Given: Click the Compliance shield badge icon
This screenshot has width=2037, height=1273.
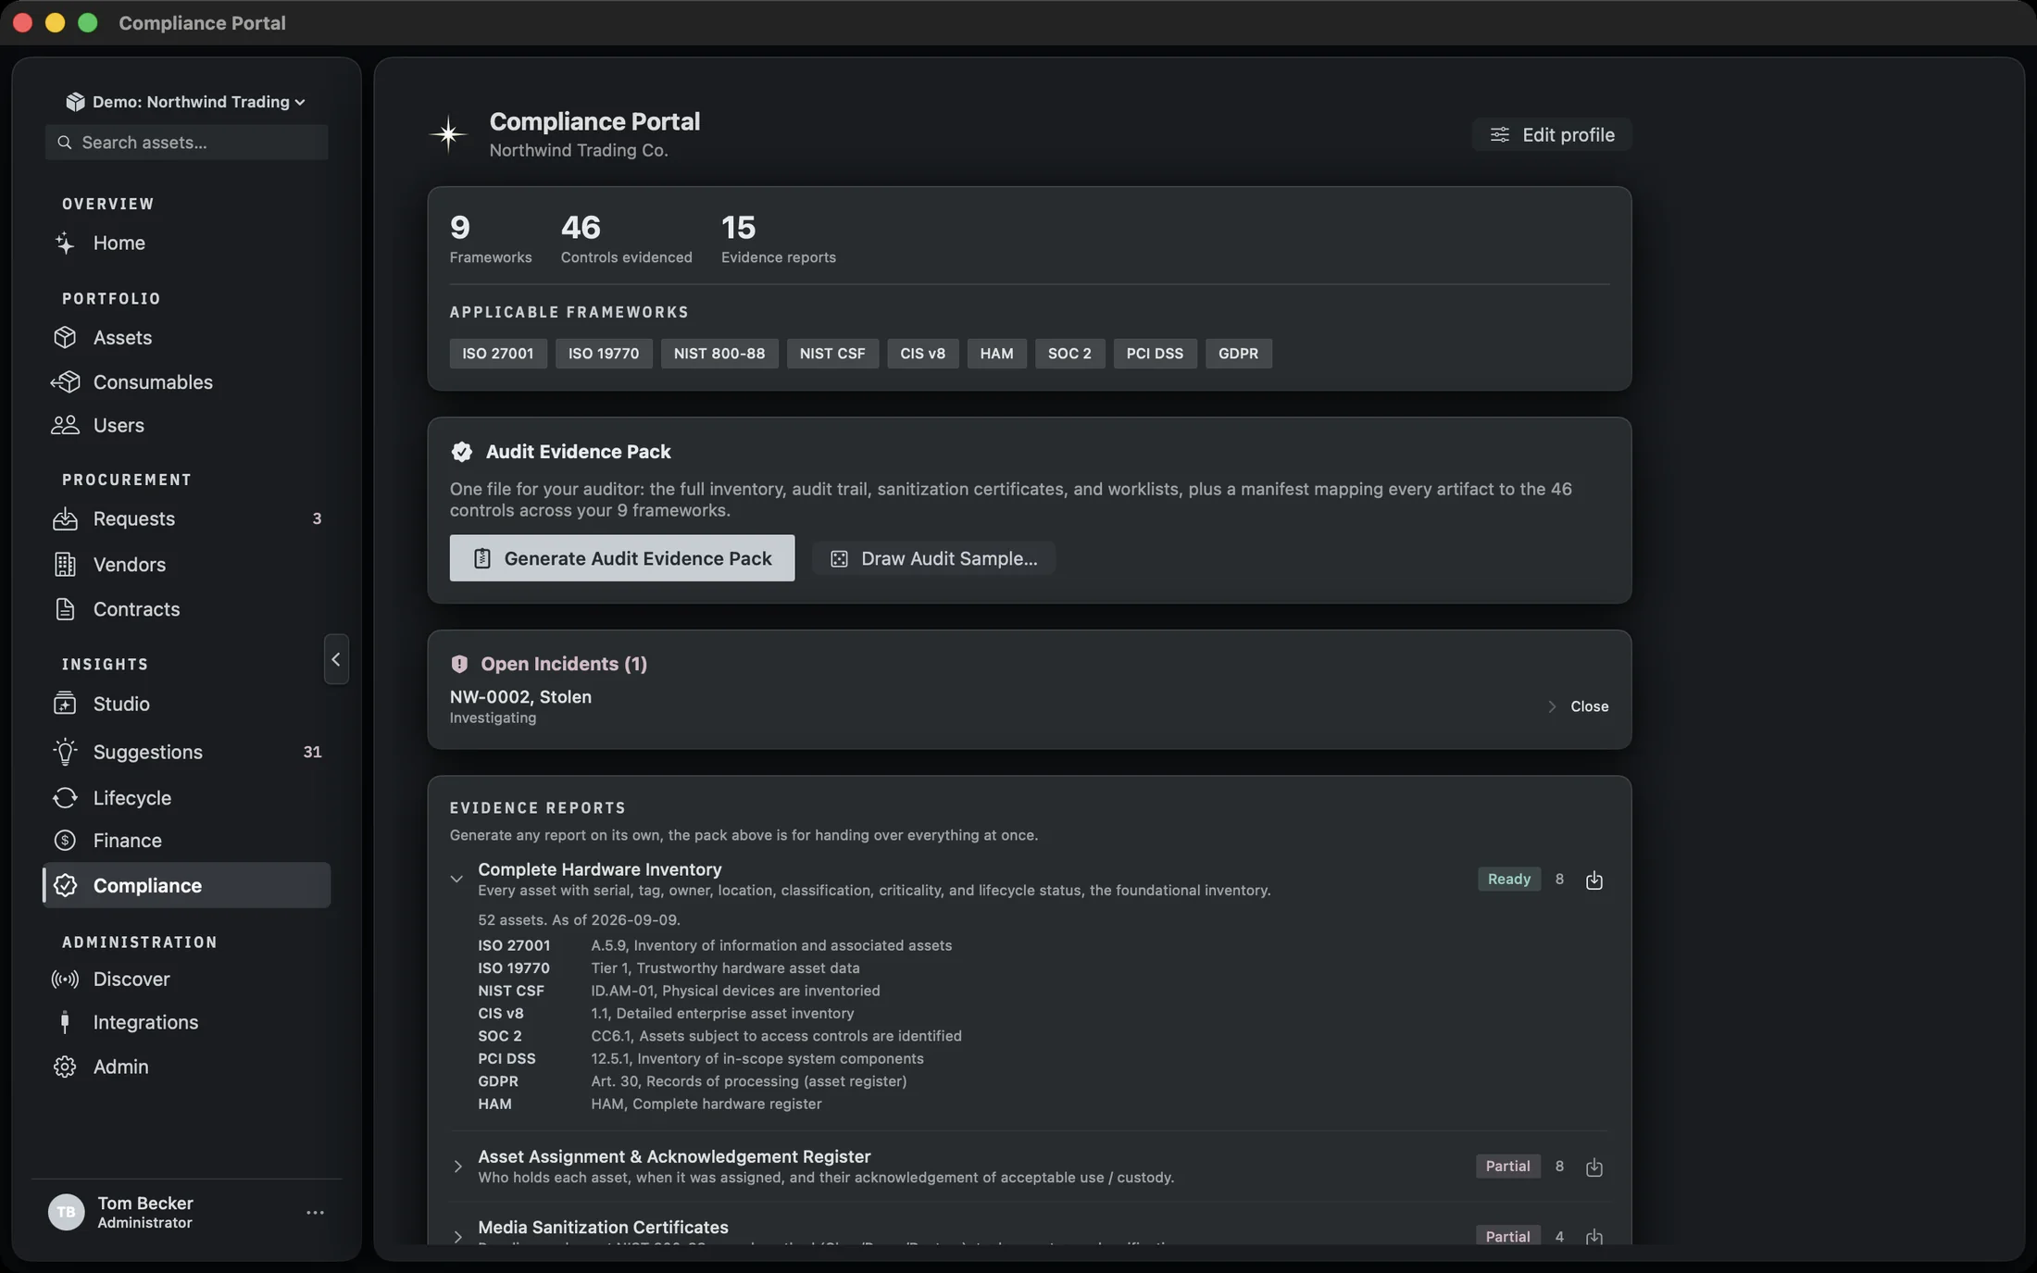Looking at the screenshot, I should coord(65,885).
